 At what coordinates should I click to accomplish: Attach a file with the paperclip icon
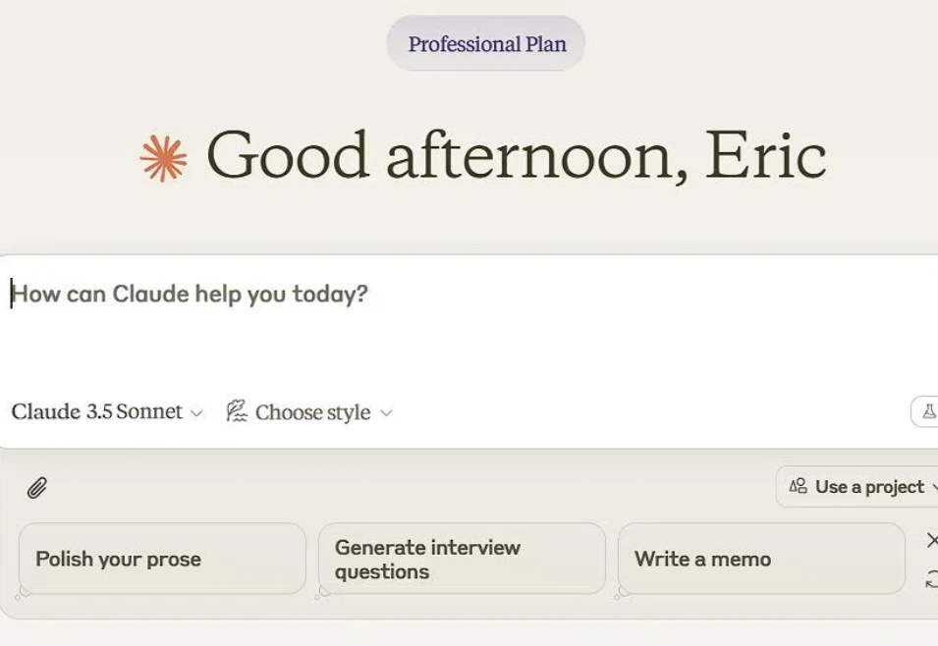37,488
